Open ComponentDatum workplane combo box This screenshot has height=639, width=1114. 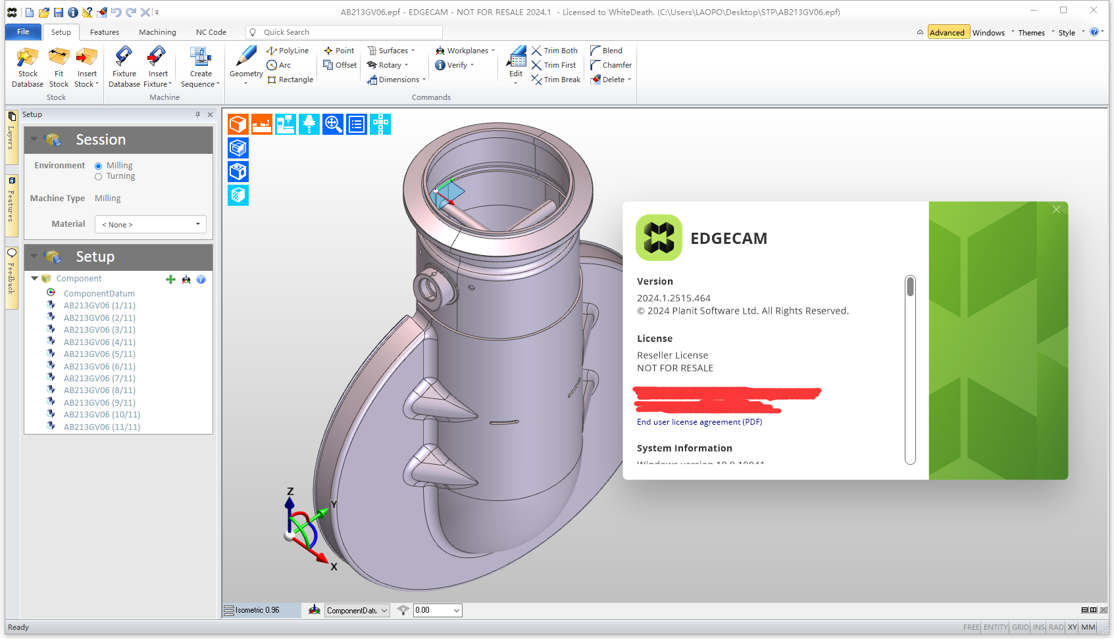click(x=357, y=611)
